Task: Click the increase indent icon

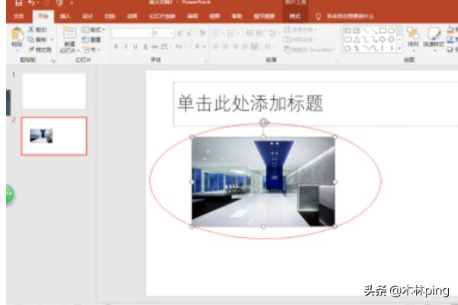Action: coord(259,33)
